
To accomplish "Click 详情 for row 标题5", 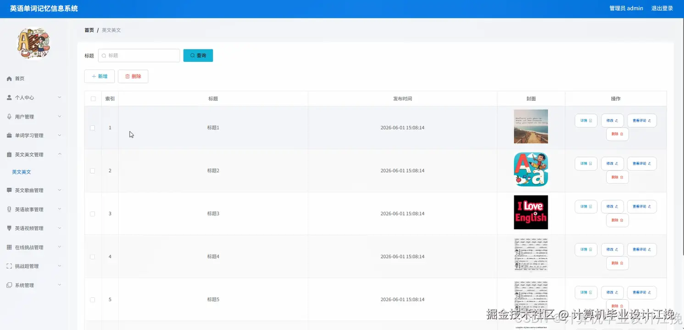I will click(586, 292).
